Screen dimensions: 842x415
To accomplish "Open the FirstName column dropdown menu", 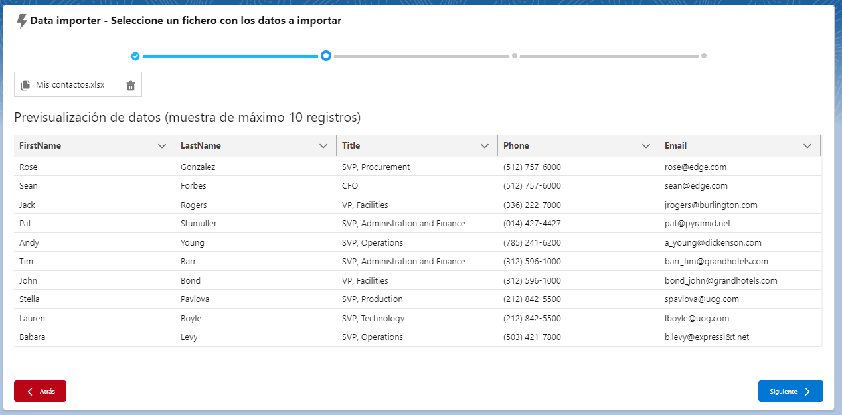I will pyautogui.click(x=162, y=146).
